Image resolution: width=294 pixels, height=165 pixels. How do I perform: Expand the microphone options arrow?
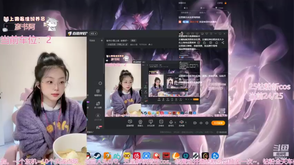pos(175,122)
